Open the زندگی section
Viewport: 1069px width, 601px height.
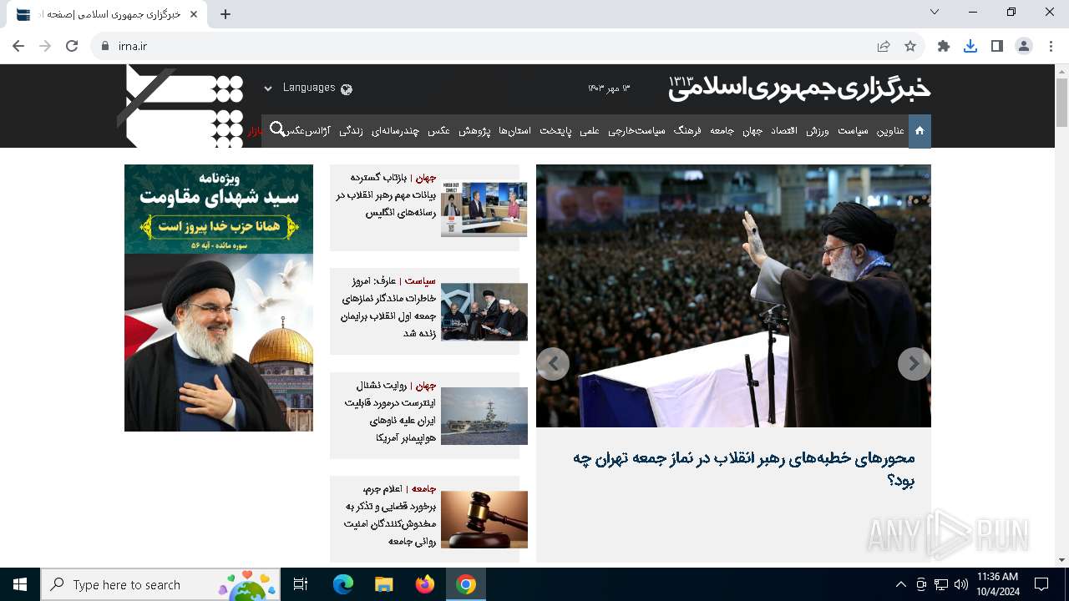click(x=351, y=131)
